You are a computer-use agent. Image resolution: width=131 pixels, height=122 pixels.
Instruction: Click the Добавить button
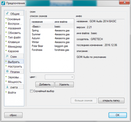[x=45, y=84]
